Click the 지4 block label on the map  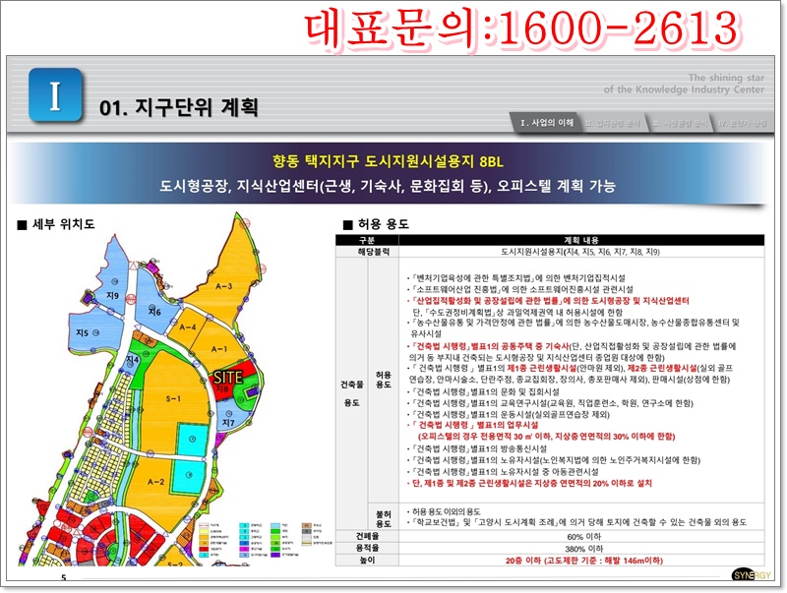click(x=133, y=360)
